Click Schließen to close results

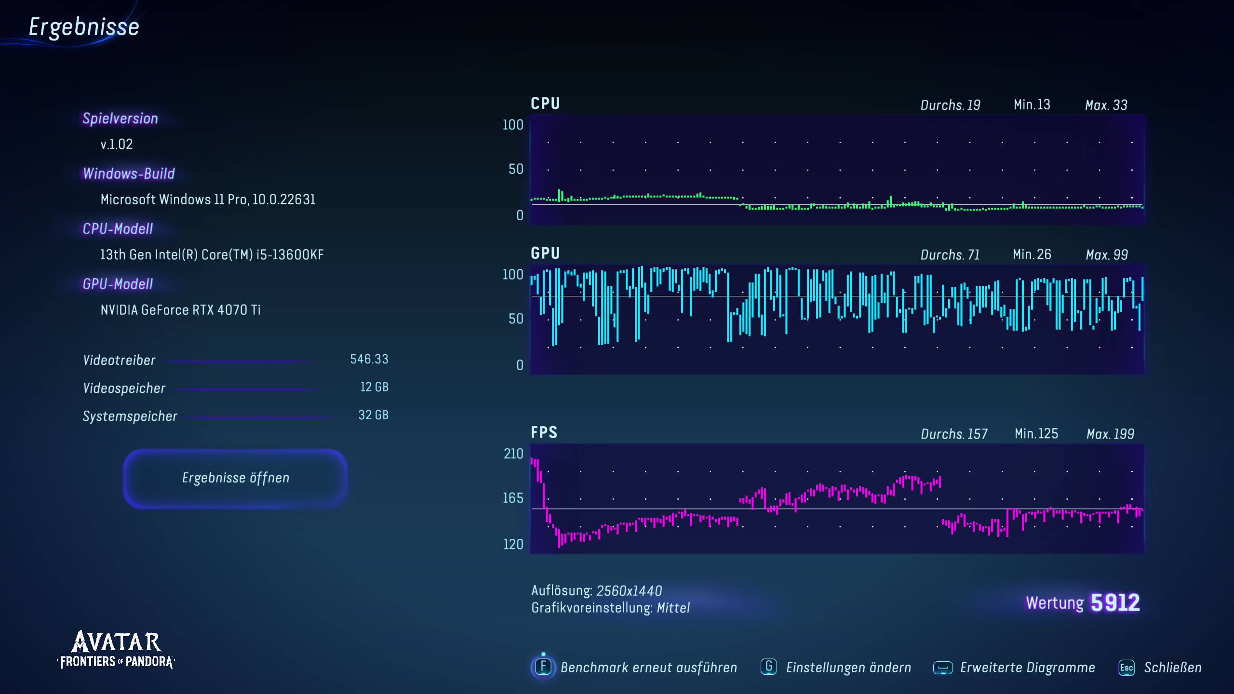click(1172, 667)
